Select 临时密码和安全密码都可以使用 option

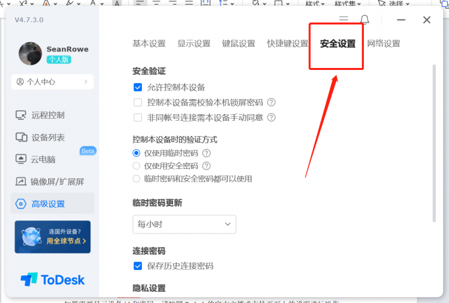tap(136, 179)
